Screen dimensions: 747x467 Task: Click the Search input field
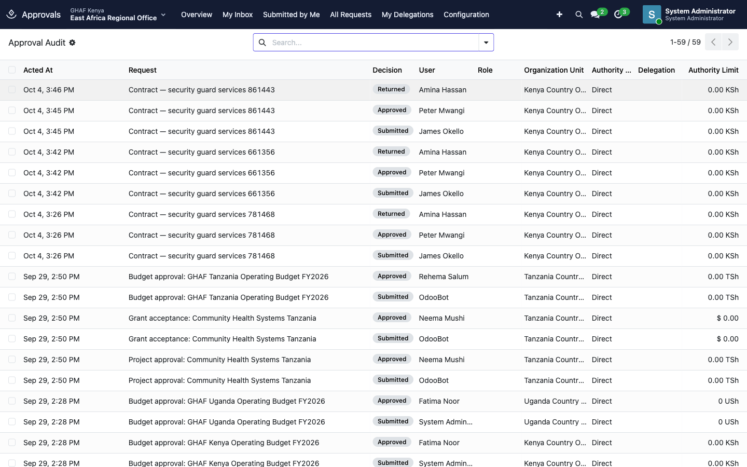374,43
